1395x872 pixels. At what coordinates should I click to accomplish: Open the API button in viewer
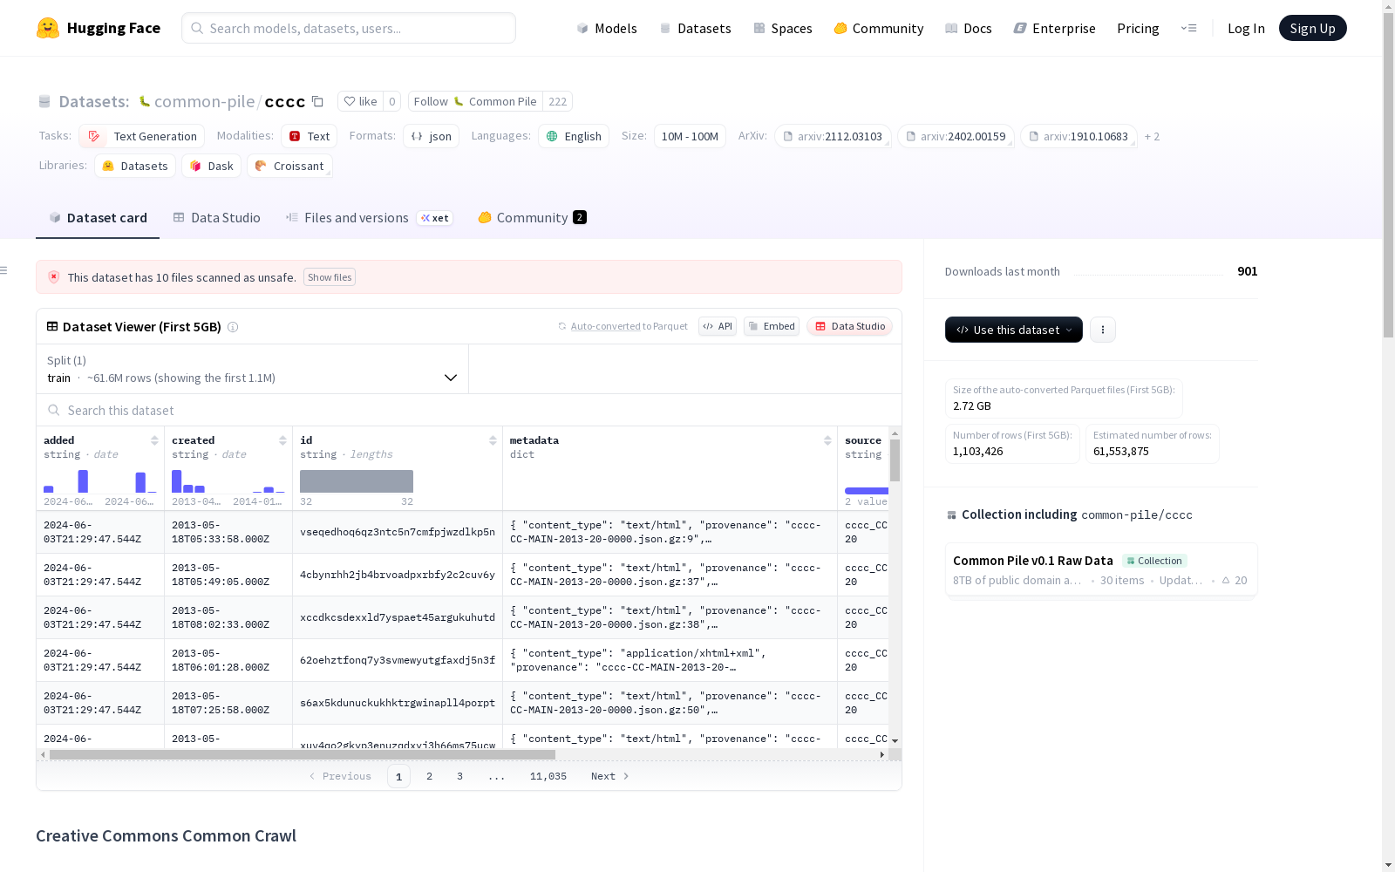(718, 326)
